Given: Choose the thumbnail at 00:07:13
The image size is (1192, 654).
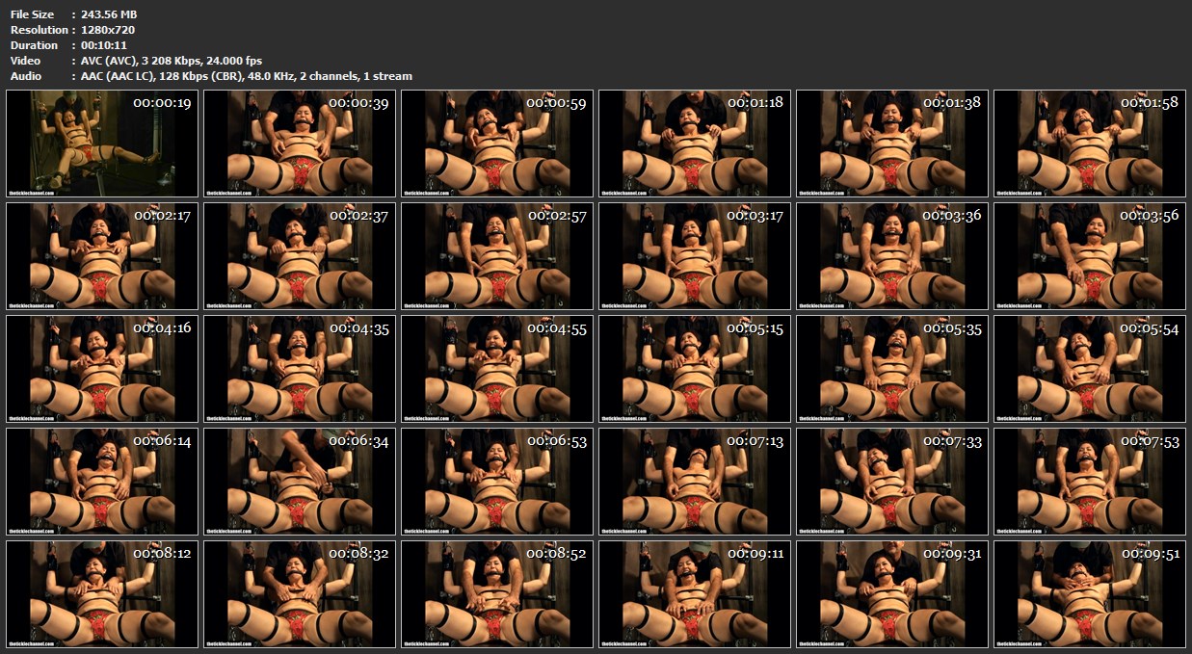Looking at the screenshot, I should [x=694, y=482].
